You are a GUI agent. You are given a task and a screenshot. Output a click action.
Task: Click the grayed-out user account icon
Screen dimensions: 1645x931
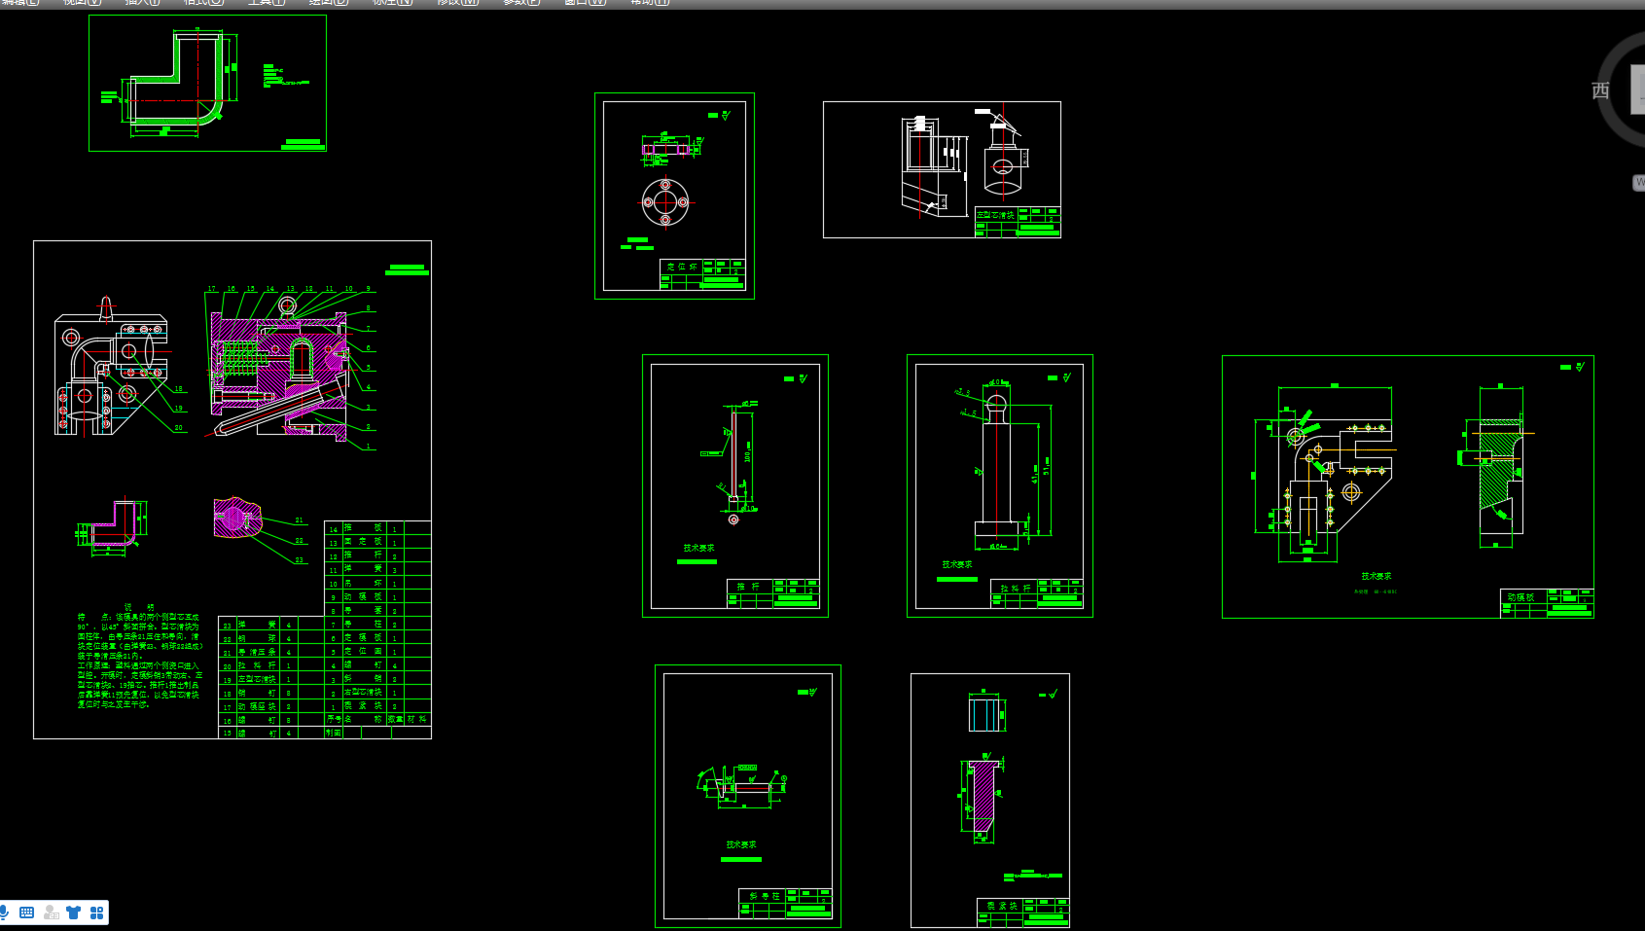pos(52,913)
